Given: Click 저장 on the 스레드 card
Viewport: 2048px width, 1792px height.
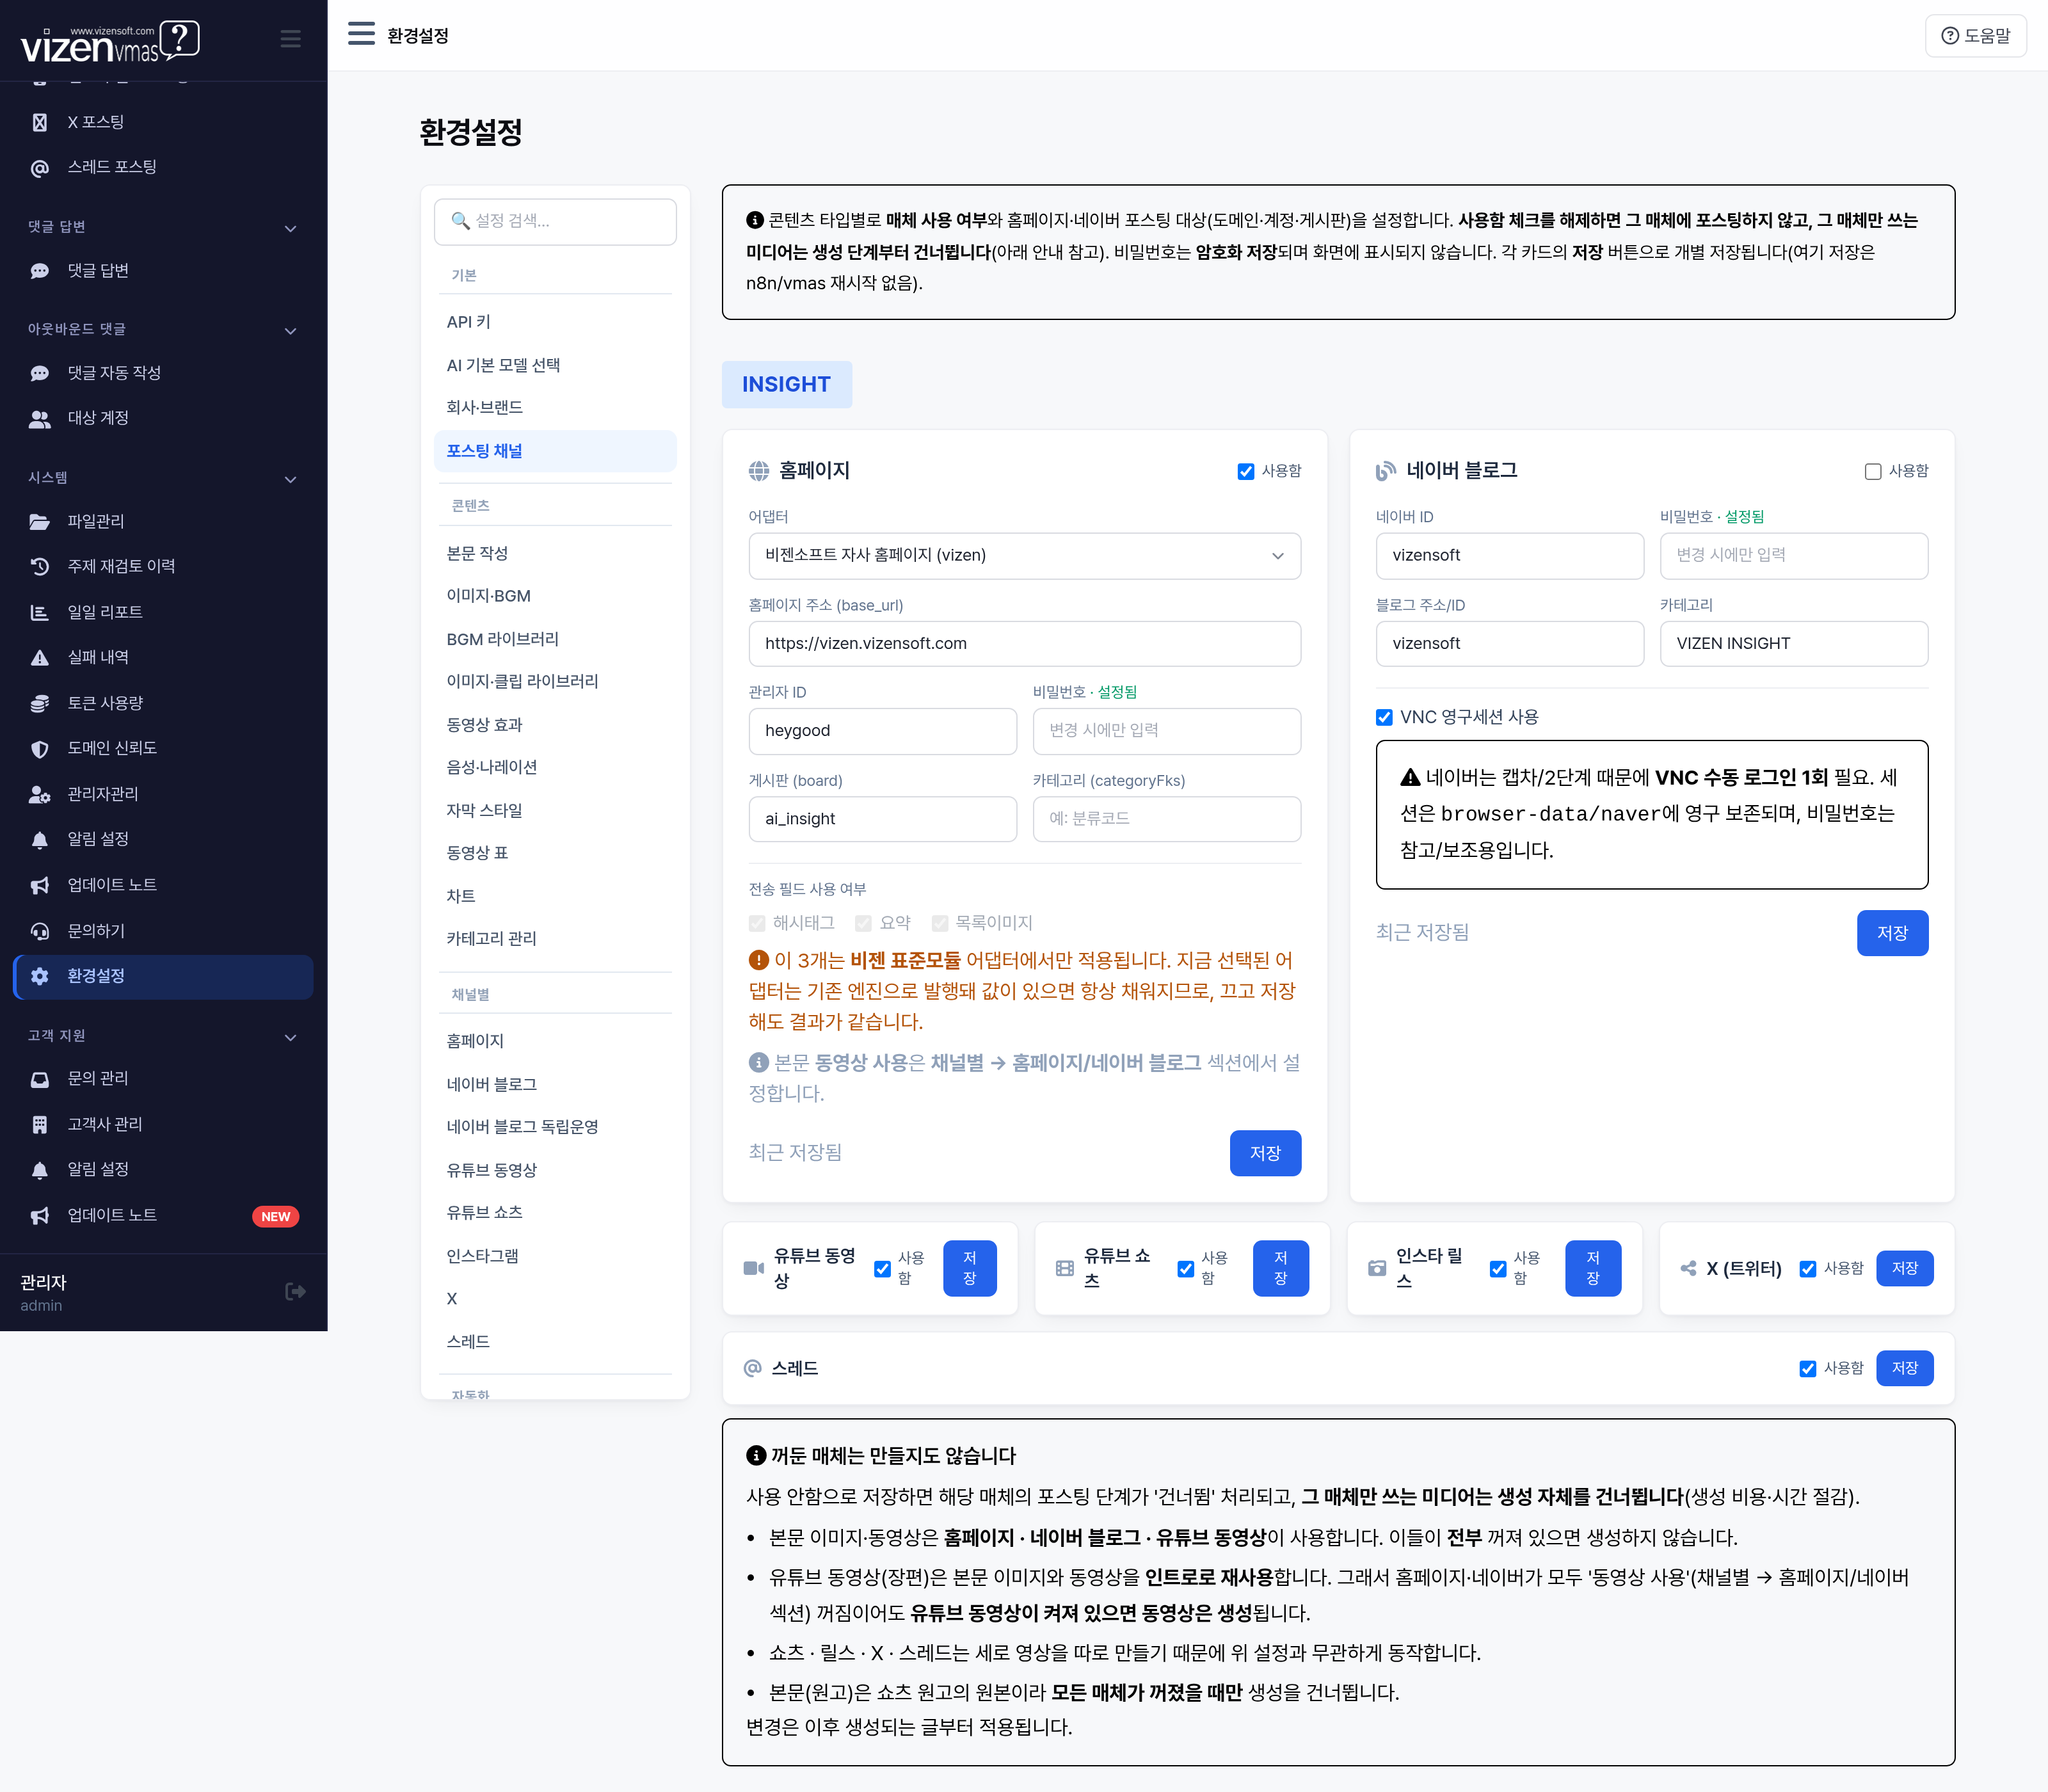Looking at the screenshot, I should [x=1904, y=1368].
